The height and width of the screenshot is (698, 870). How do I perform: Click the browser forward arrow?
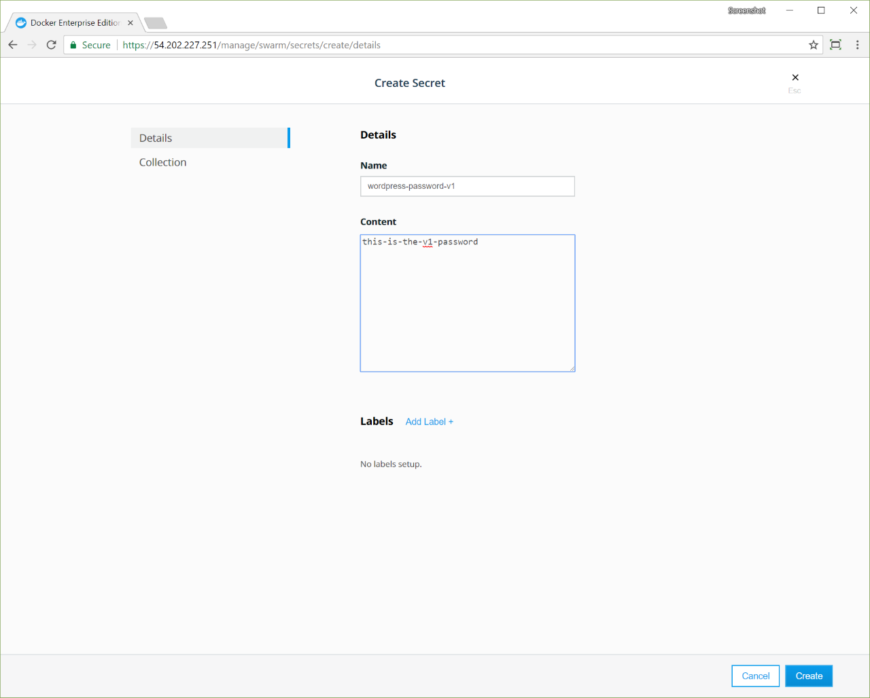(32, 45)
